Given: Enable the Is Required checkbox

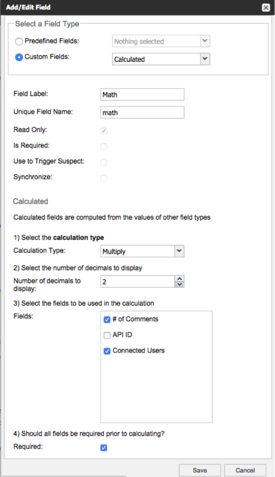Looking at the screenshot, I should [x=104, y=147].
